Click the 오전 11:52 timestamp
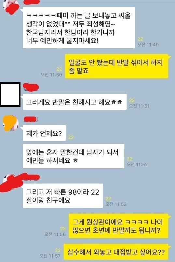 click(x=137, y=164)
